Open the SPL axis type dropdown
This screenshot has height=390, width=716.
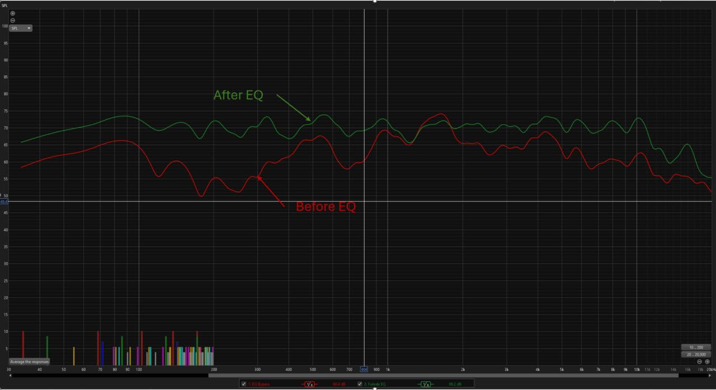click(21, 28)
